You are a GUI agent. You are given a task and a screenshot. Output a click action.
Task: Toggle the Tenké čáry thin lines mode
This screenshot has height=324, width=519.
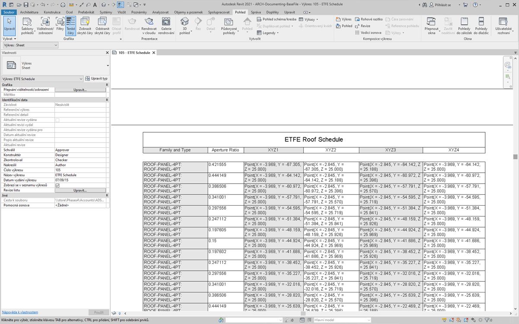[70, 26]
